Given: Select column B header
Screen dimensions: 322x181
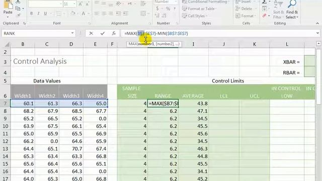Looking at the screenshot, I should click(x=23, y=44).
